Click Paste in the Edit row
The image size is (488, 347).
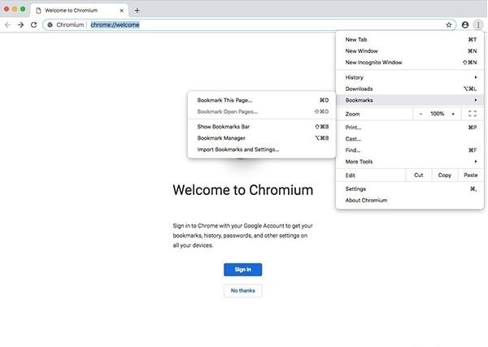coord(470,175)
